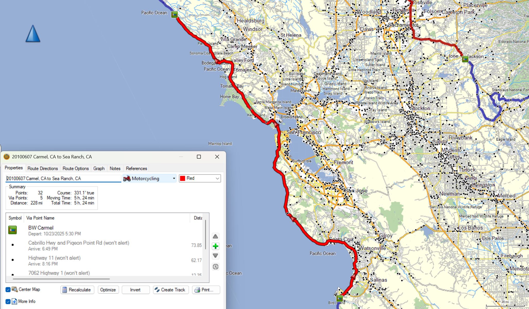Click the clock icon beside via list
This screenshot has width=529, height=309.
click(x=215, y=267)
